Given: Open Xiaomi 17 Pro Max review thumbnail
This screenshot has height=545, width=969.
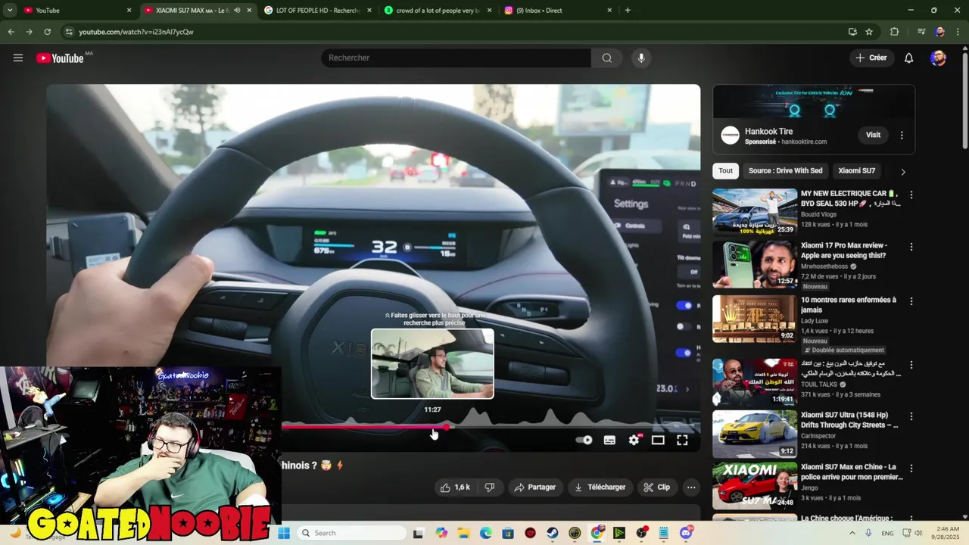Looking at the screenshot, I should (x=755, y=264).
